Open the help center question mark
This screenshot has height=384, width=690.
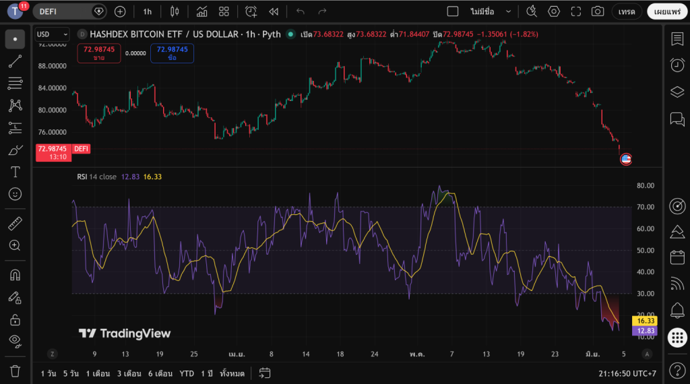coord(677,371)
